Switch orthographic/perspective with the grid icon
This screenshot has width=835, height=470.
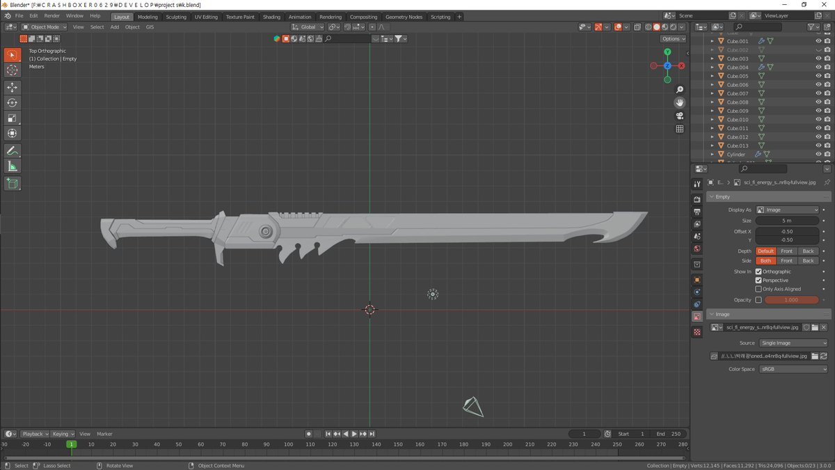click(680, 129)
